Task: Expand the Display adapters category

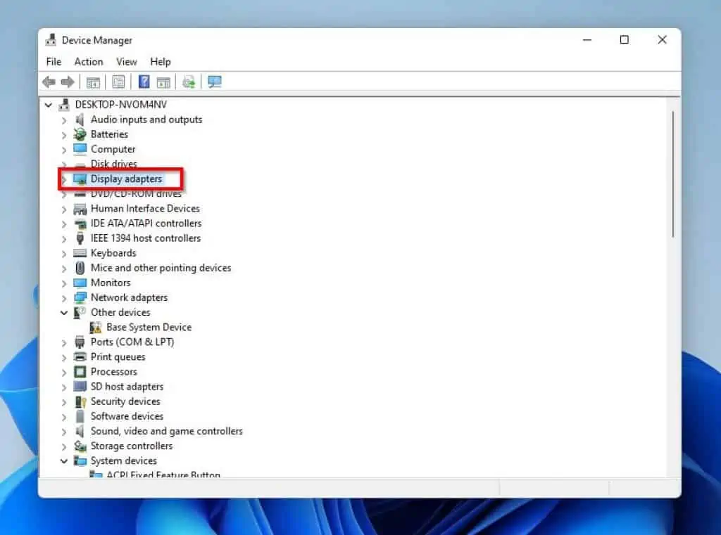Action: 64,179
